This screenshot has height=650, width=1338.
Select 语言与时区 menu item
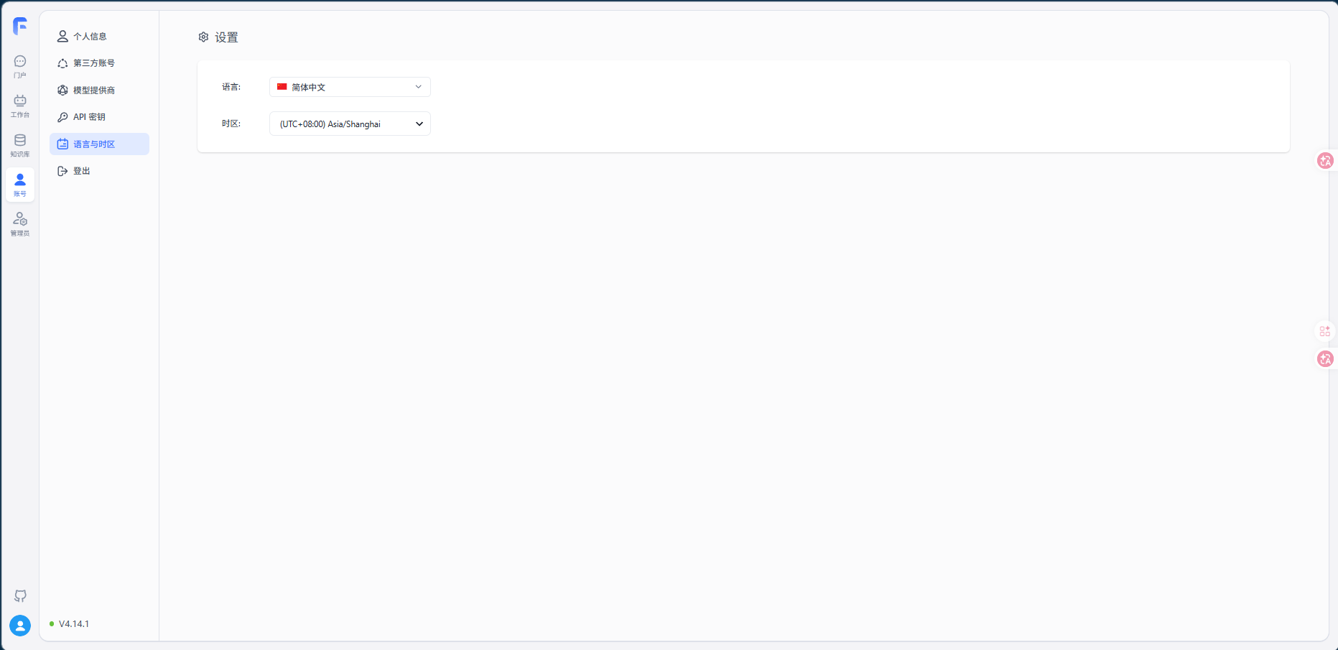[99, 144]
